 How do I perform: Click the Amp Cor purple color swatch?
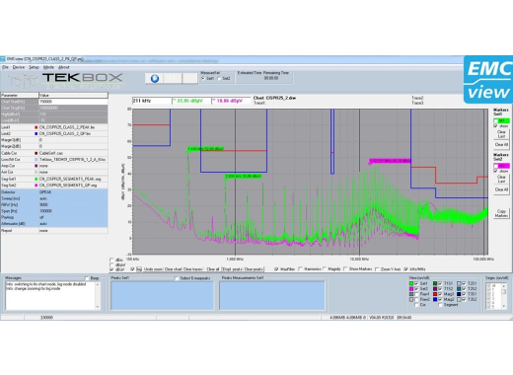(37, 166)
